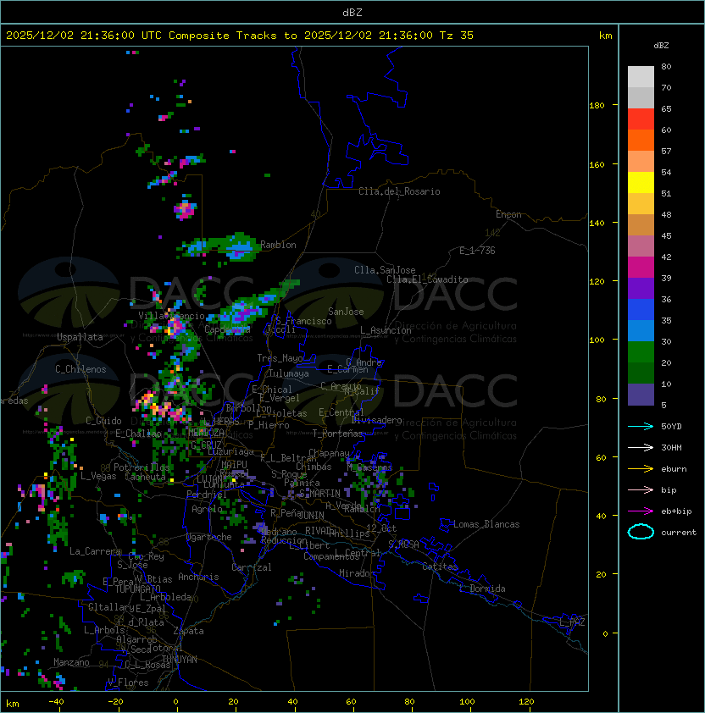Click the 'Clla.El_Cavadito' map label
This screenshot has width=705, height=713.
[427, 279]
